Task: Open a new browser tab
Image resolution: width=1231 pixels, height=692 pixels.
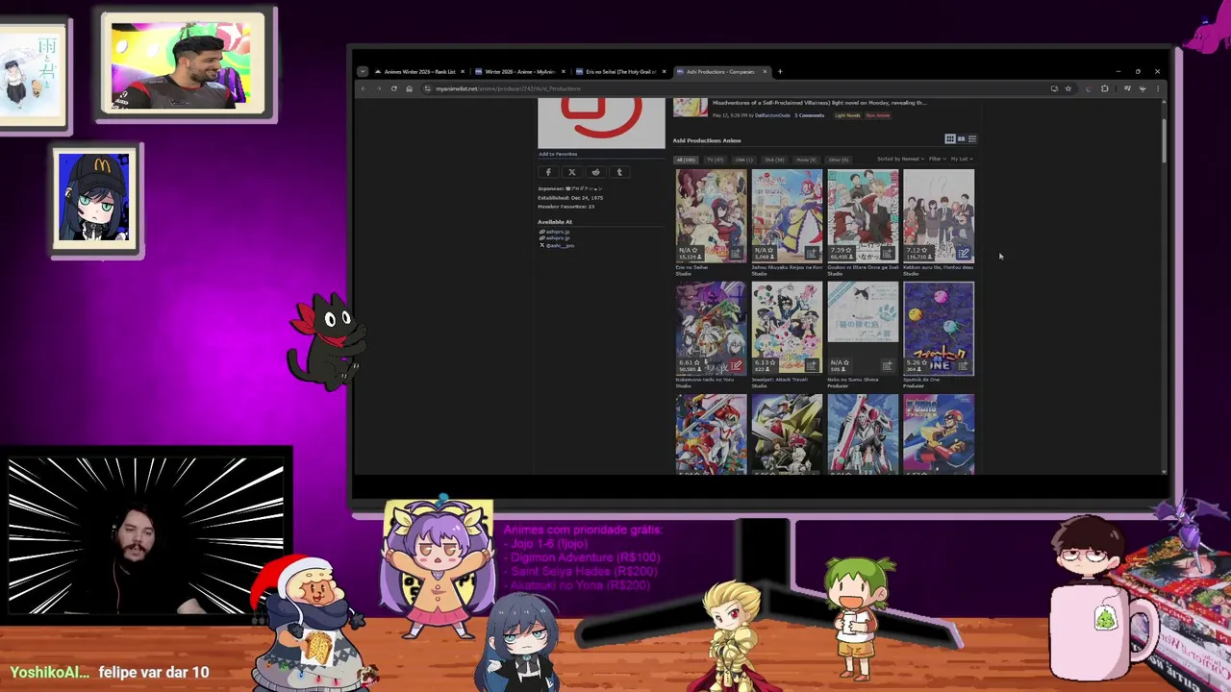Action: (x=780, y=72)
